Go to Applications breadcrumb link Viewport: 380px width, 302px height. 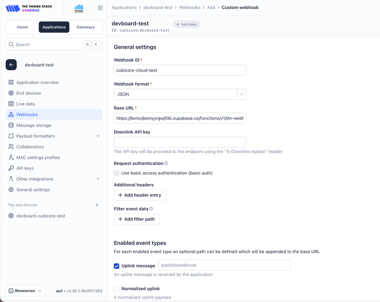[x=124, y=8]
